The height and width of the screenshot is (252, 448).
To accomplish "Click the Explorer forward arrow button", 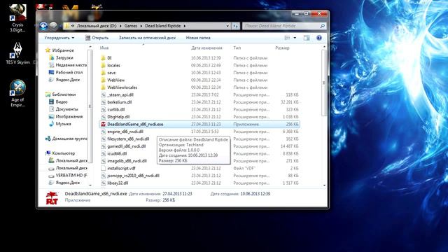I will point(53,26).
